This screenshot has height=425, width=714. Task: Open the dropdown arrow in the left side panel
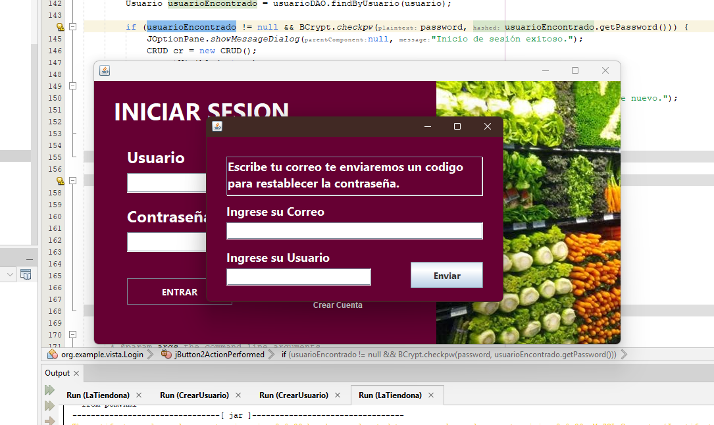click(10, 275)
